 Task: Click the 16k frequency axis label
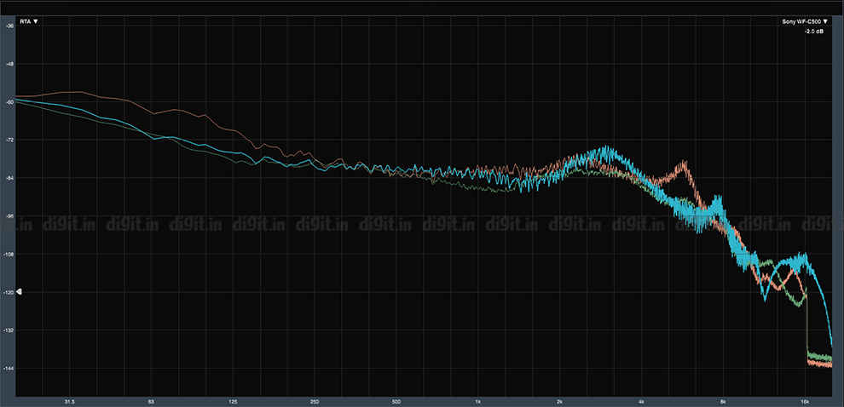(x=805, y=401)
